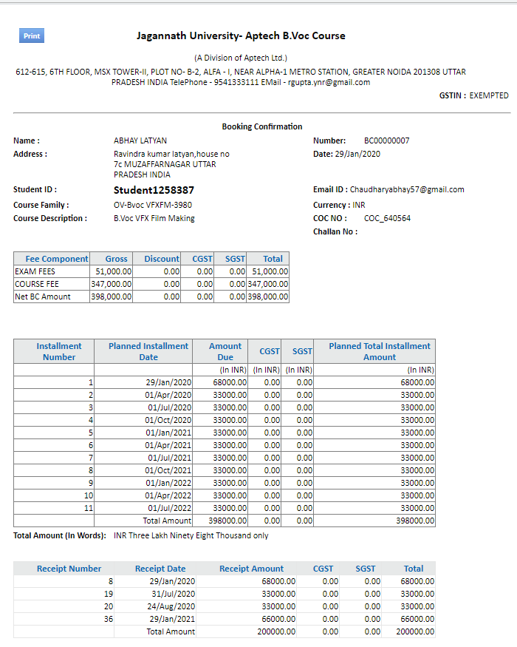Select installment date 01/Oct/2021

tap(168, 471)
